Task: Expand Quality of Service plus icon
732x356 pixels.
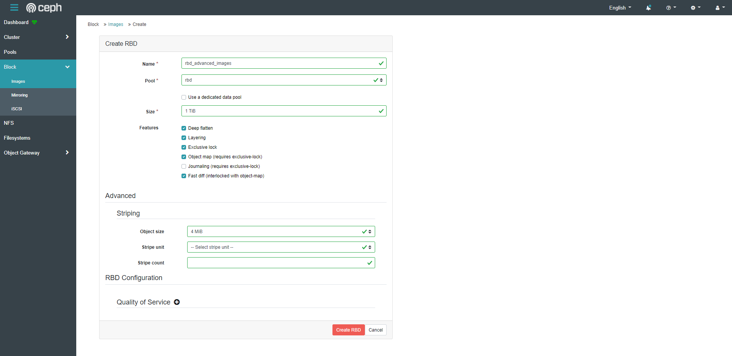Action: (x=177, y=302)
